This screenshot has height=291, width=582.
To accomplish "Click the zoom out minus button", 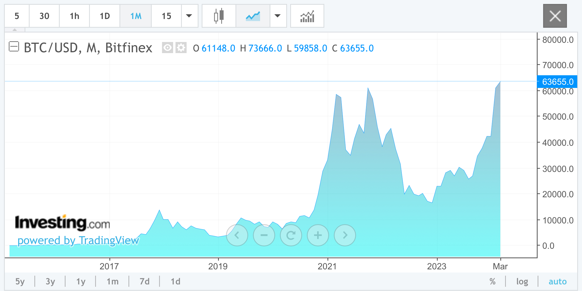I will tap(264, 235).
